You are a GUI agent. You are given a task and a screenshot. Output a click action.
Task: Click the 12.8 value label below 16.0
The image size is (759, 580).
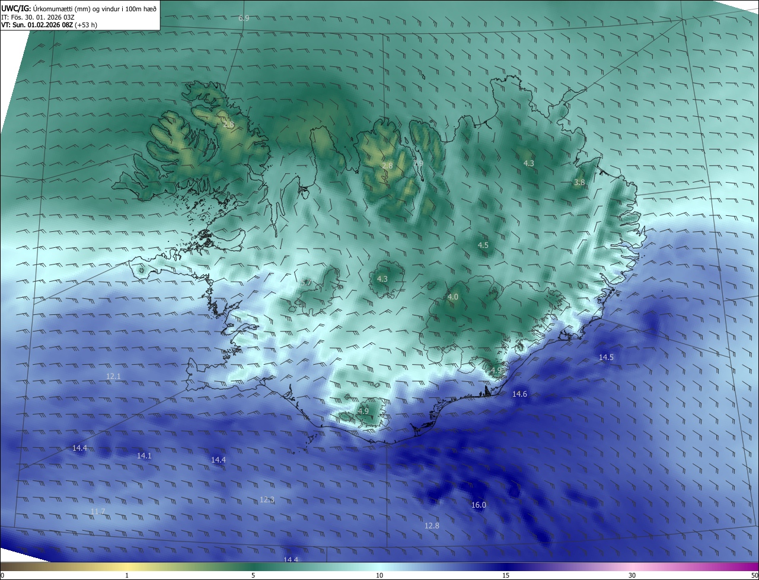tap(432, 525)
